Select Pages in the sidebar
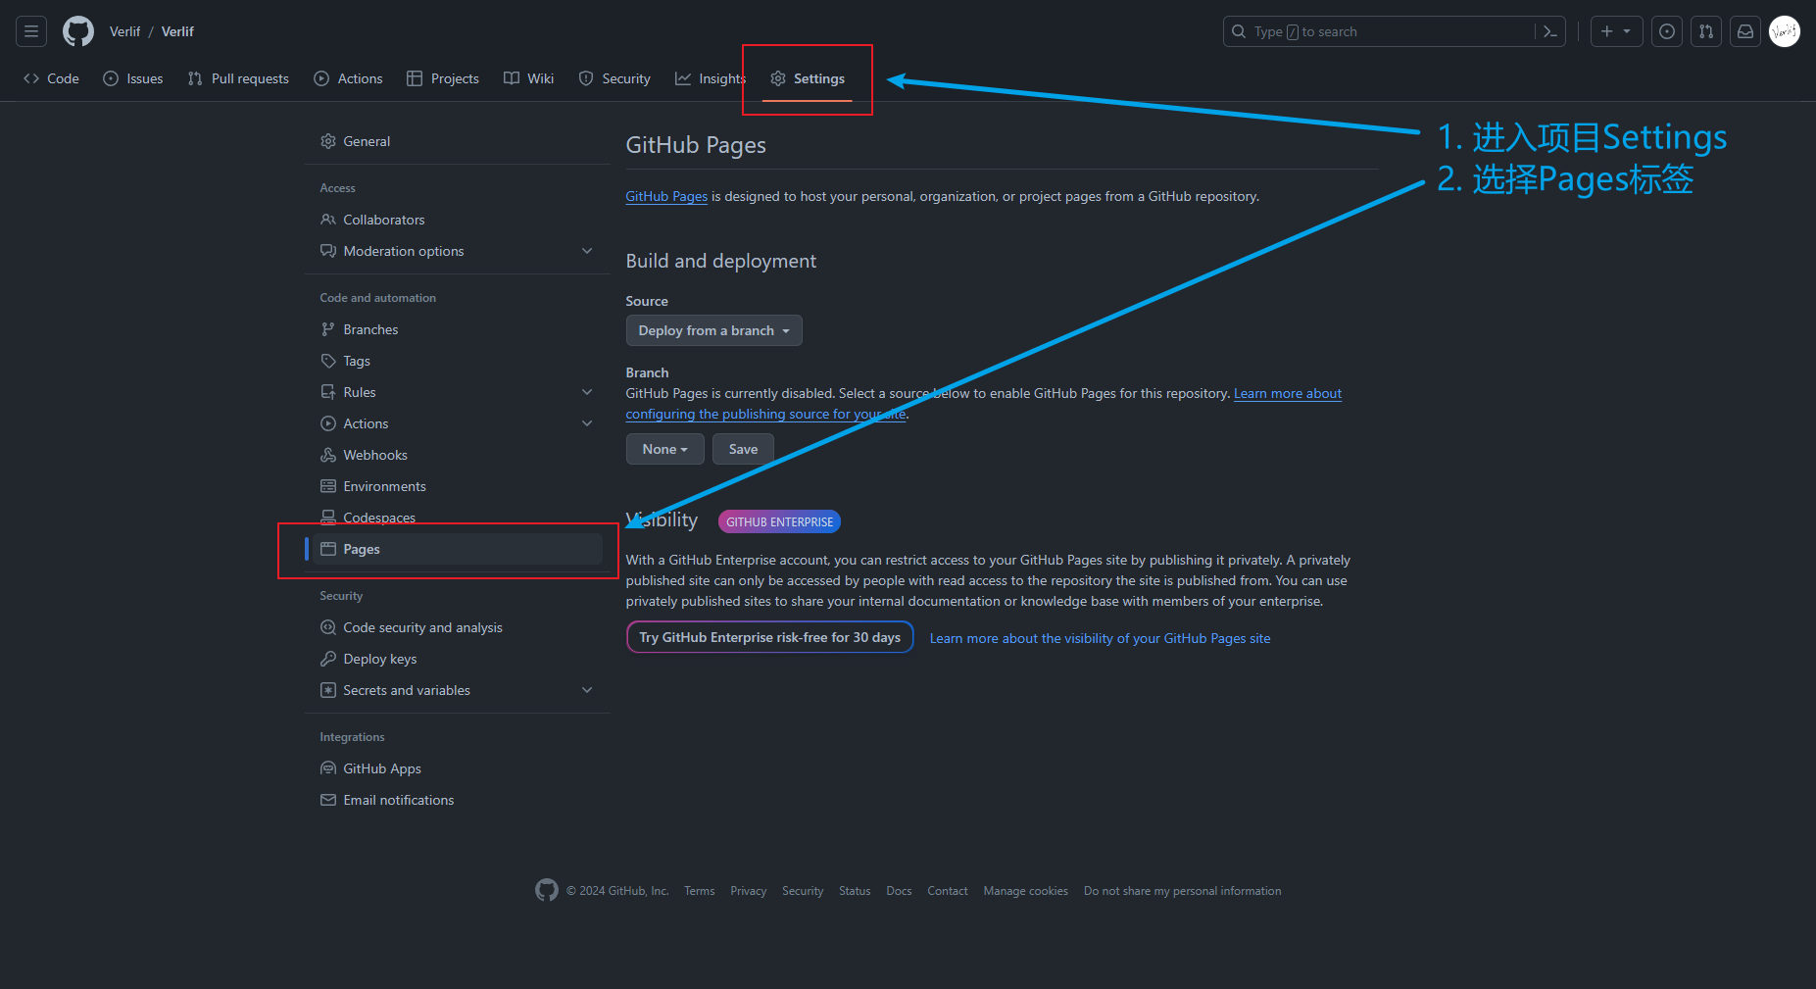The width and height of the screenshot is (1816, 989). (x=361, y=548)
